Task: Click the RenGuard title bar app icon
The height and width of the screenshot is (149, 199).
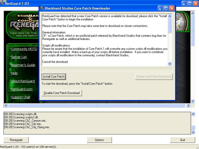Action: (2, 3)
